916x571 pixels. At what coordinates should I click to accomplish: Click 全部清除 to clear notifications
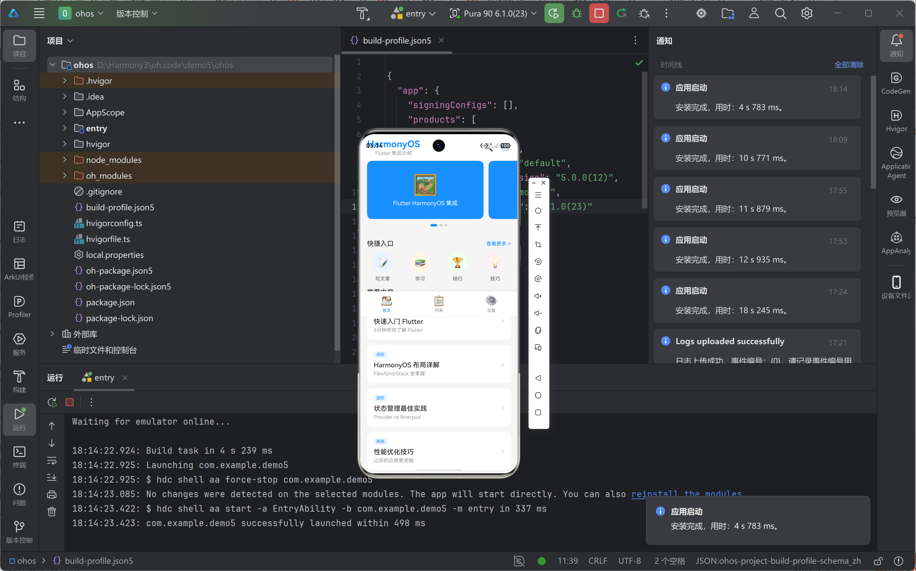click(x=848, y=65)
